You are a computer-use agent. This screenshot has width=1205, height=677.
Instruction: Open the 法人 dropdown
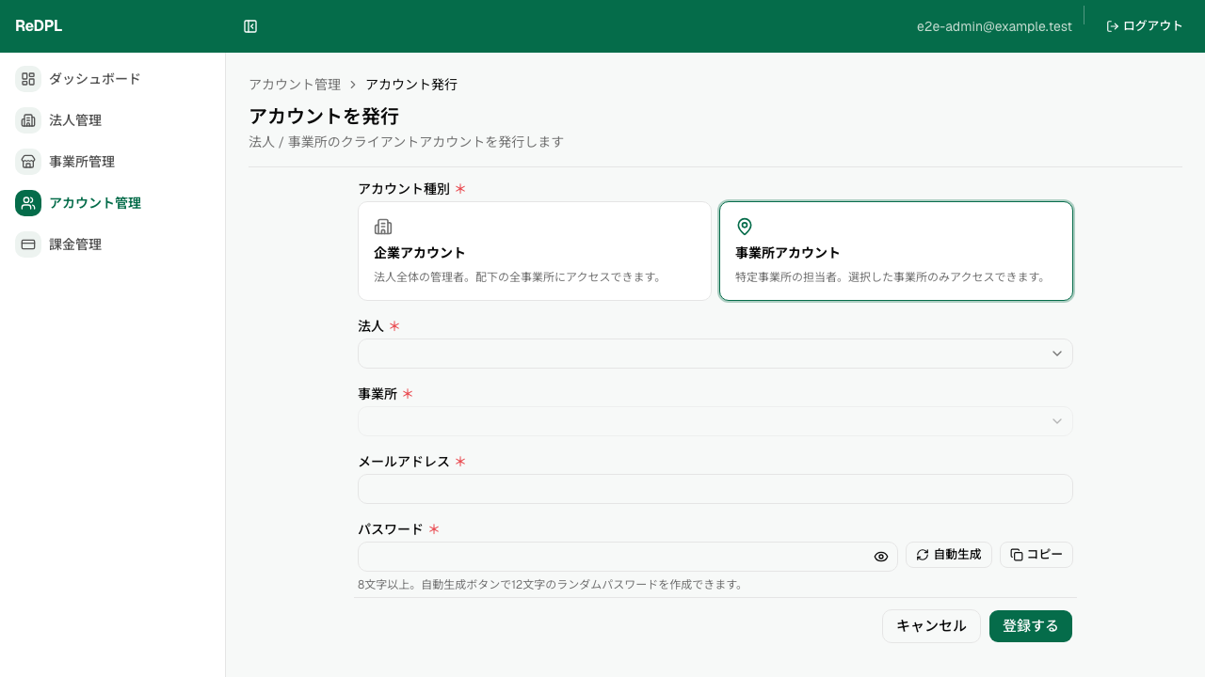click(715, 354)
